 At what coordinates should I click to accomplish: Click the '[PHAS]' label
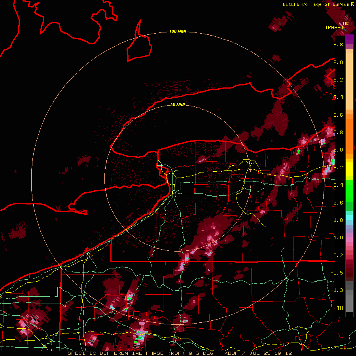(334, 28)
